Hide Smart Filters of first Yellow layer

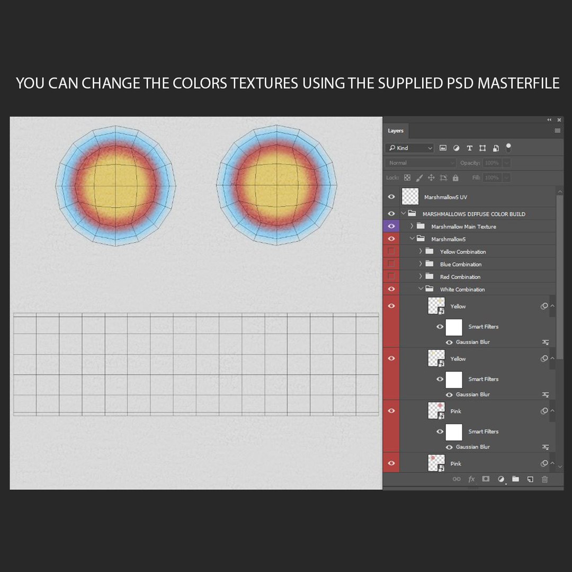pos(440,326)
